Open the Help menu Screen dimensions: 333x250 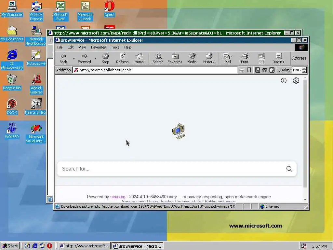click(x=127, y=47)
